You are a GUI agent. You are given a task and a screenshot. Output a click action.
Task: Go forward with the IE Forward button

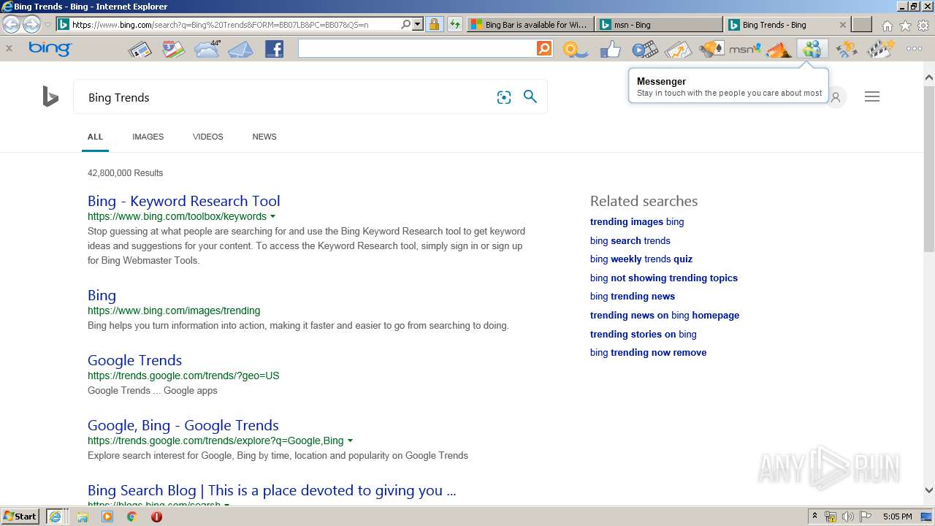point(31,25)
